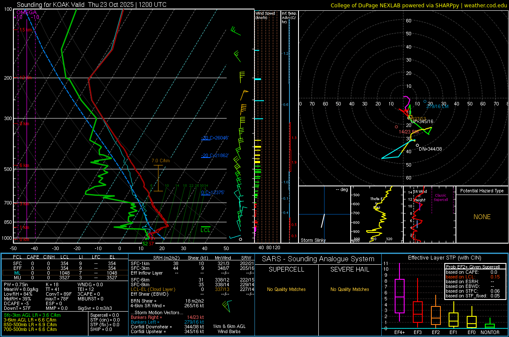Click the UP=345/16 hodograph label
Image resolution: width=509 pixels, height=337 pixels.
pyautogui.click(x=422, y=121)
